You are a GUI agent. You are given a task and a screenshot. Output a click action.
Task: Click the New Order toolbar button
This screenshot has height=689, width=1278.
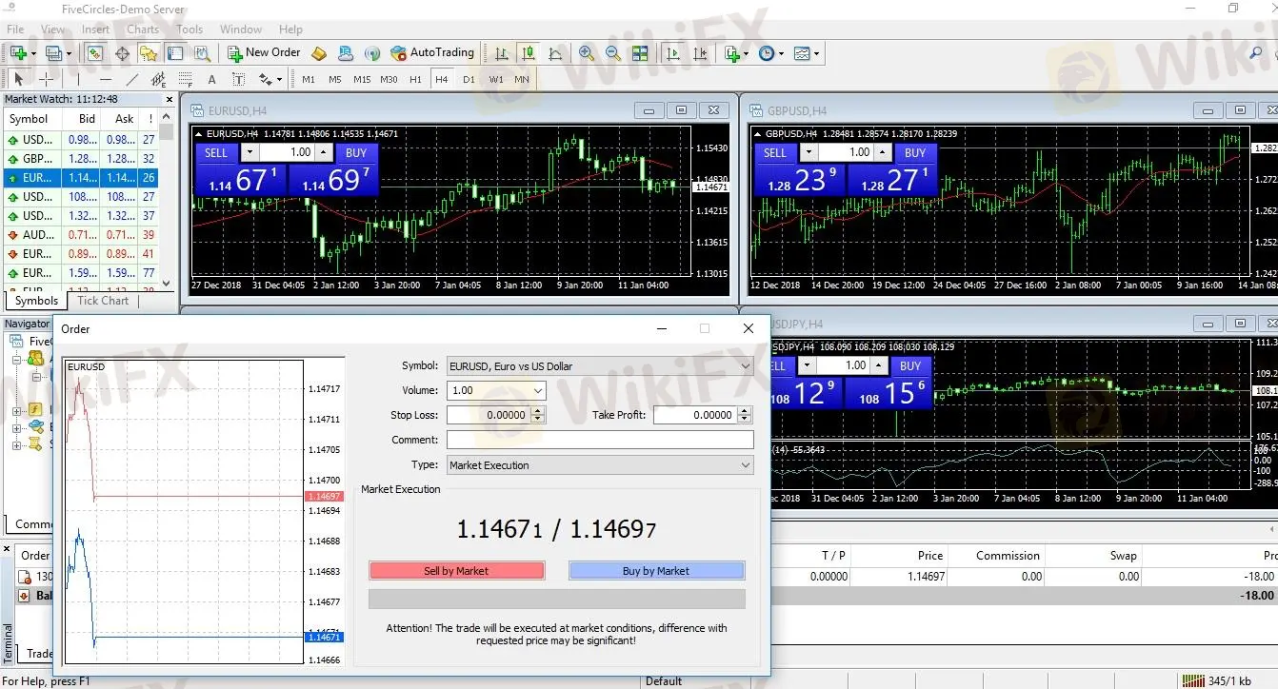coord(263,53)
